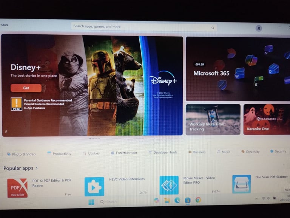
Task: Open the HEVC Video Extensions title
Action: point(127,179)
